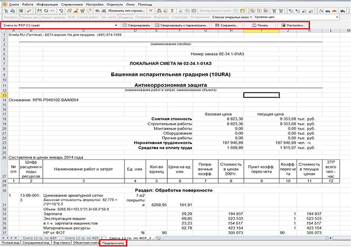351x247 pixels.
Task: Click the floppy disk save icon
Action: (x=39, y=11)
